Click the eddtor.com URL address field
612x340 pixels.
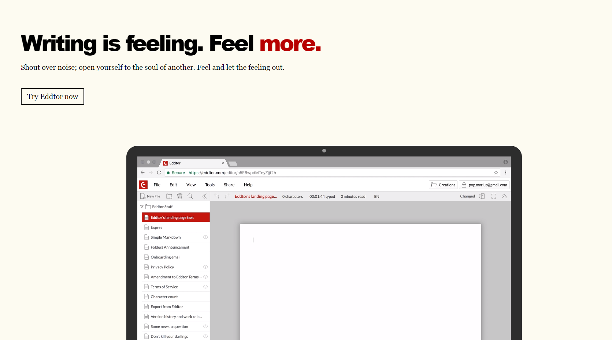(332, 173)
